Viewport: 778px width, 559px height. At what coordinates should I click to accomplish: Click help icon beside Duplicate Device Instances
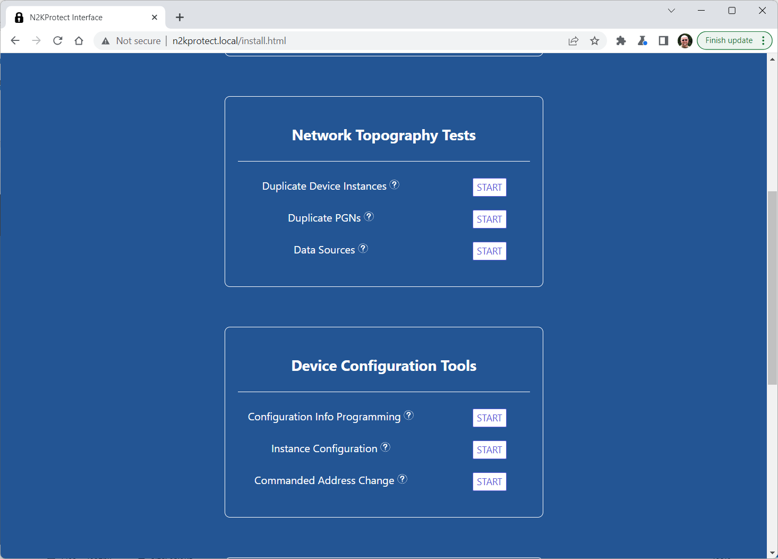point(394,185)
